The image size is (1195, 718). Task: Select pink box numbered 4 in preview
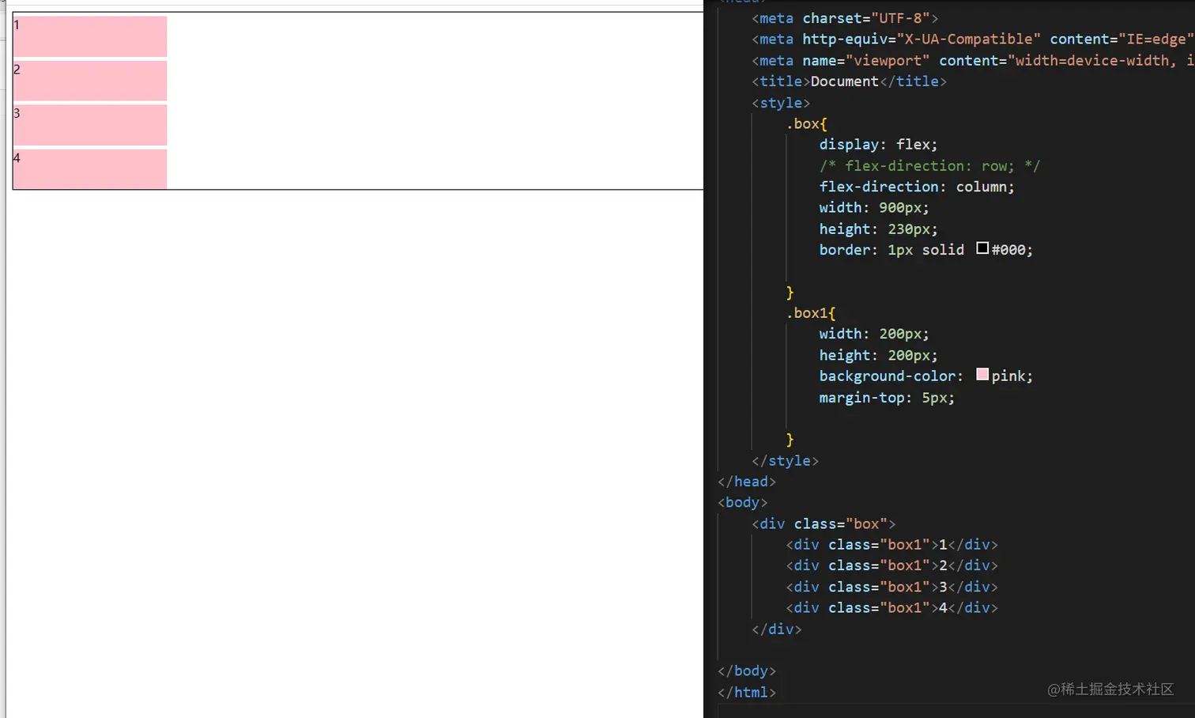[90, 169]
